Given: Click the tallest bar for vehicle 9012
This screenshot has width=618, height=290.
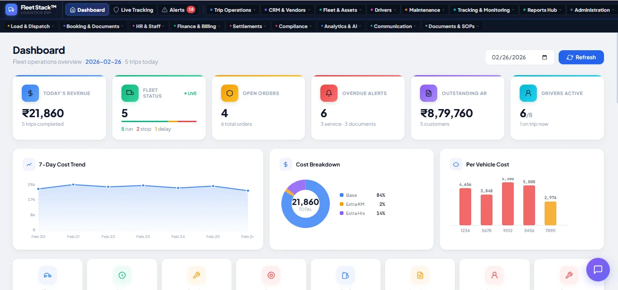Looking at the screenshot, I should [x=508, y=204].
